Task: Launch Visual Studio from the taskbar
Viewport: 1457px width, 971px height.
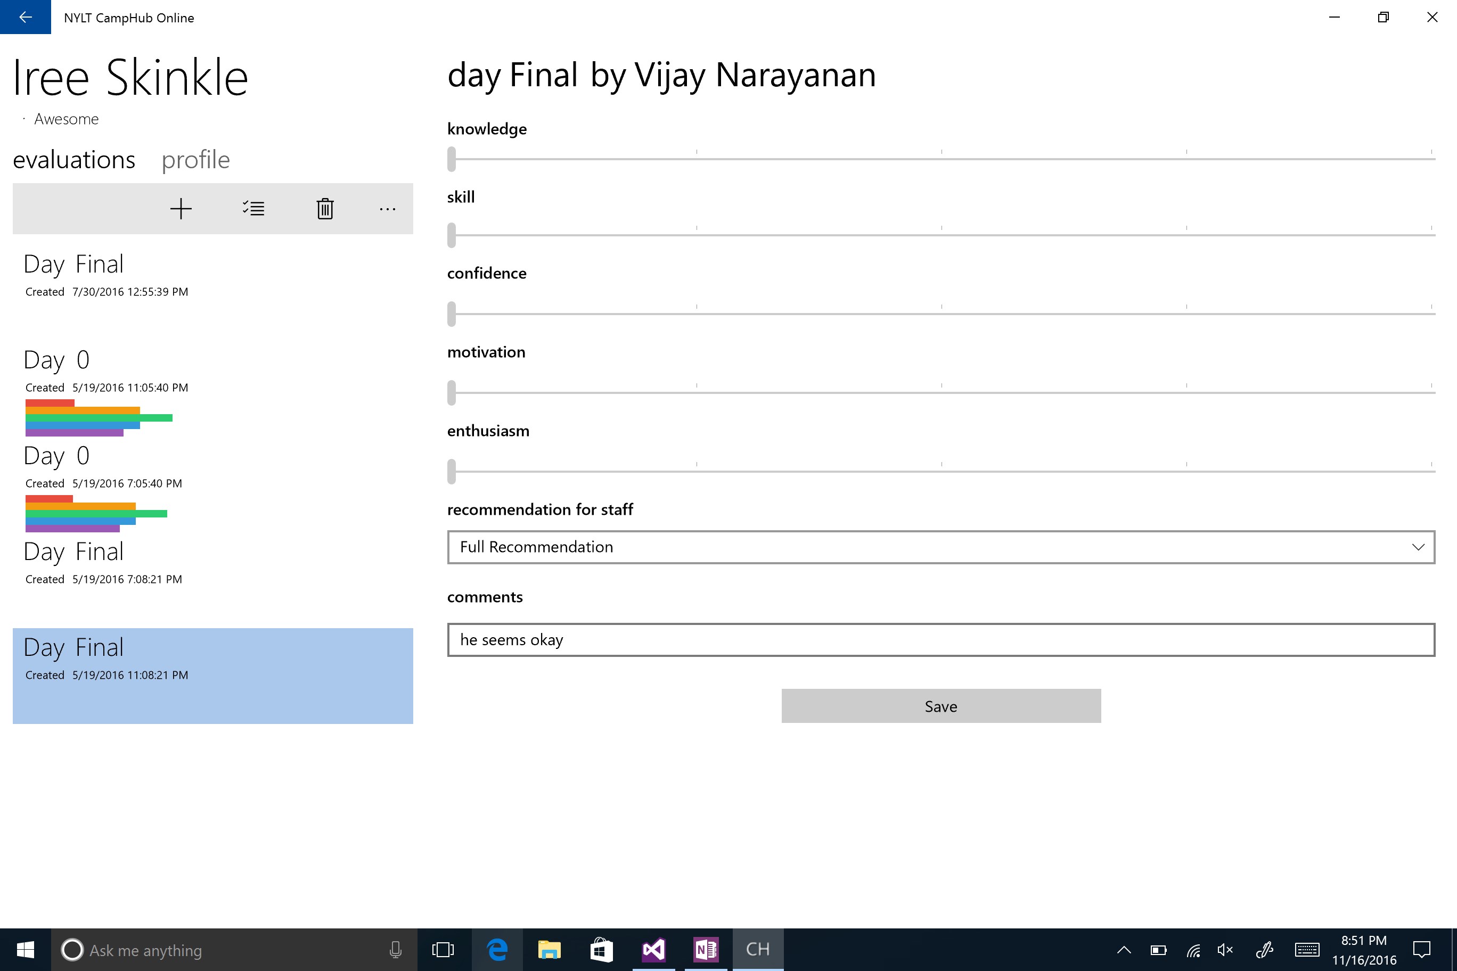Action: tap(653, 949)
